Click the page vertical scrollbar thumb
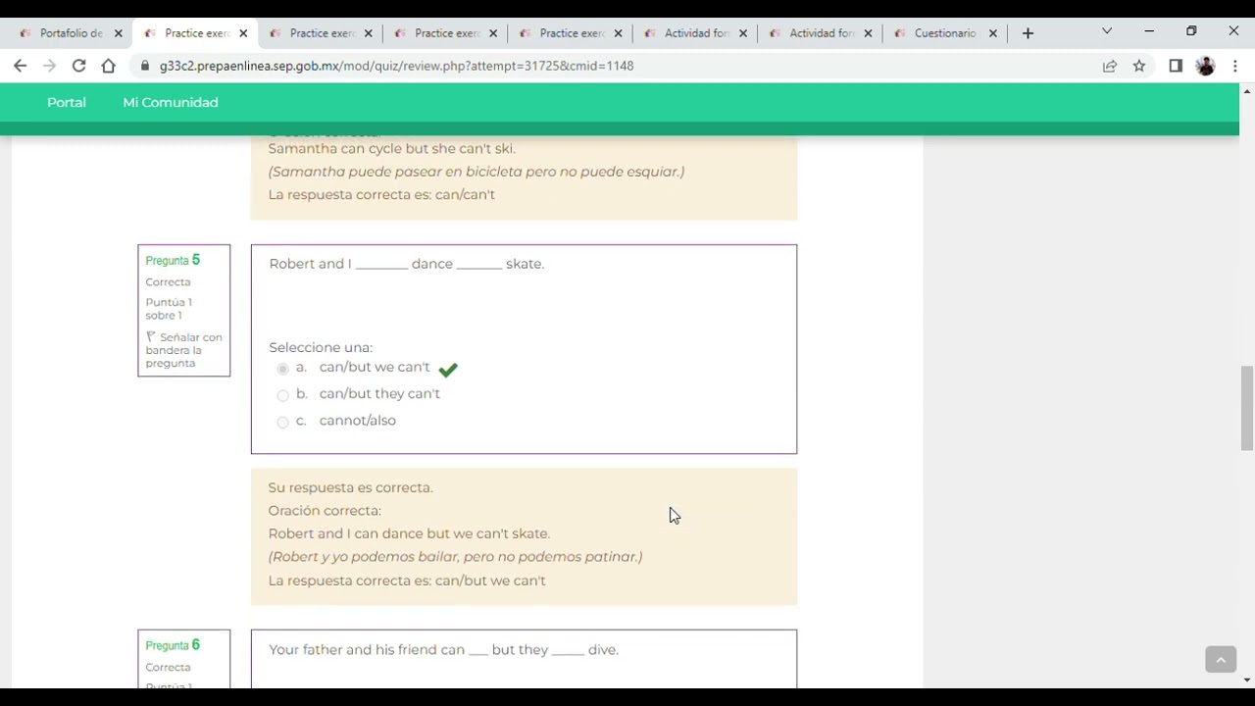1255x706 pixels. click(x=1246, y=407)
